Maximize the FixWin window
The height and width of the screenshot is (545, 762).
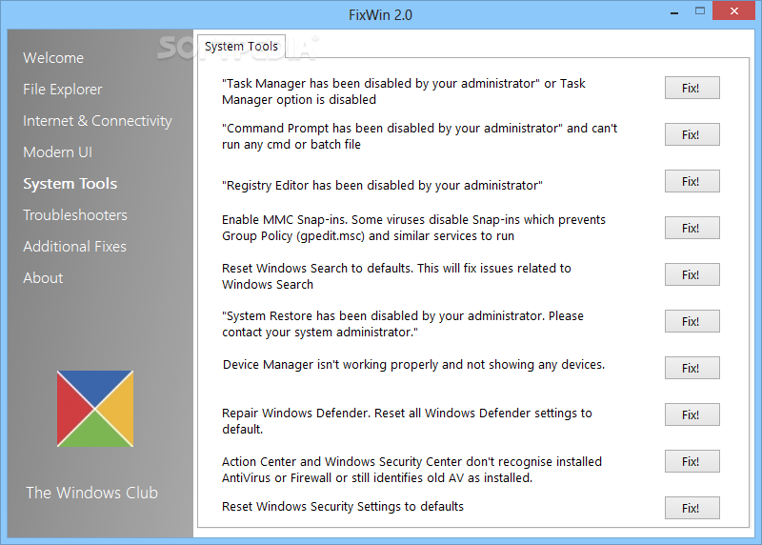(x=700, y=11)
